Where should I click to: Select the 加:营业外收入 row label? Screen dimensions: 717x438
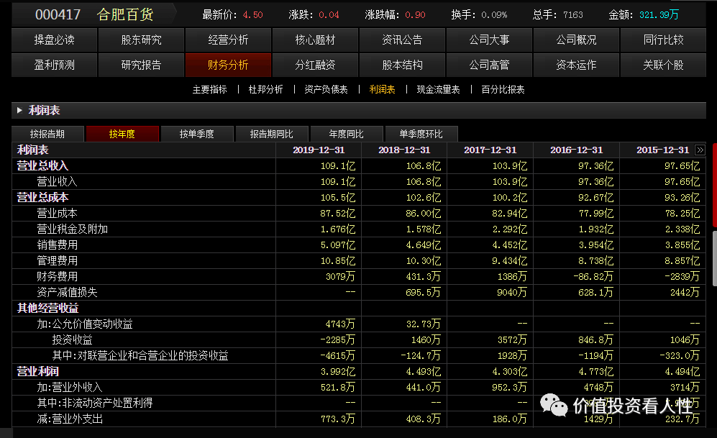pos(70,387)
